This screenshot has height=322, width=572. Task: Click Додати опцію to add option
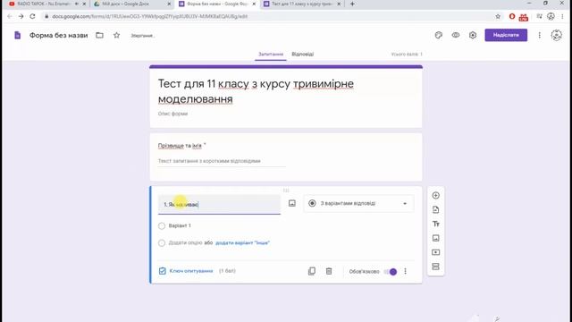pyautogui.click(x=185, y=242)
